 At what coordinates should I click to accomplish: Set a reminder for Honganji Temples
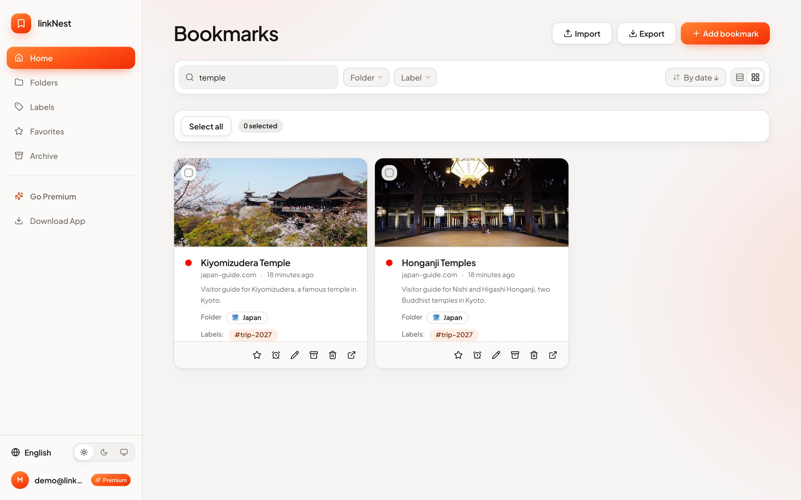pos(477,355)
